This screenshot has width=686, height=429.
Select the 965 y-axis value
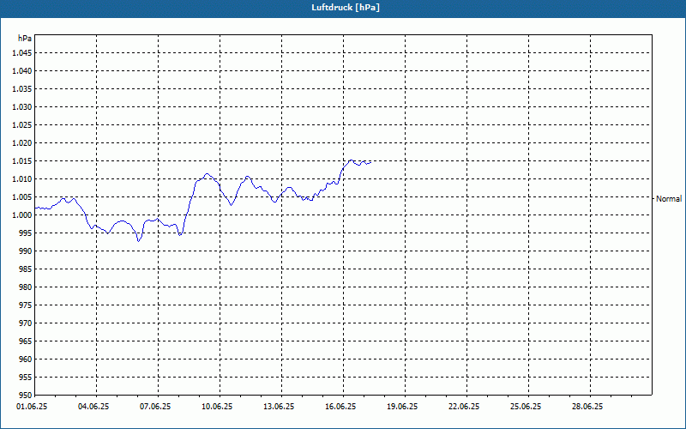[x=26, y=341]
